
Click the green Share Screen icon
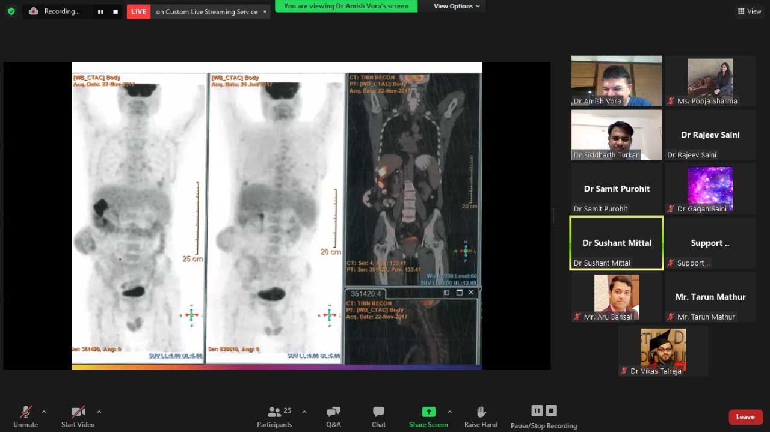tap(428, 412)
